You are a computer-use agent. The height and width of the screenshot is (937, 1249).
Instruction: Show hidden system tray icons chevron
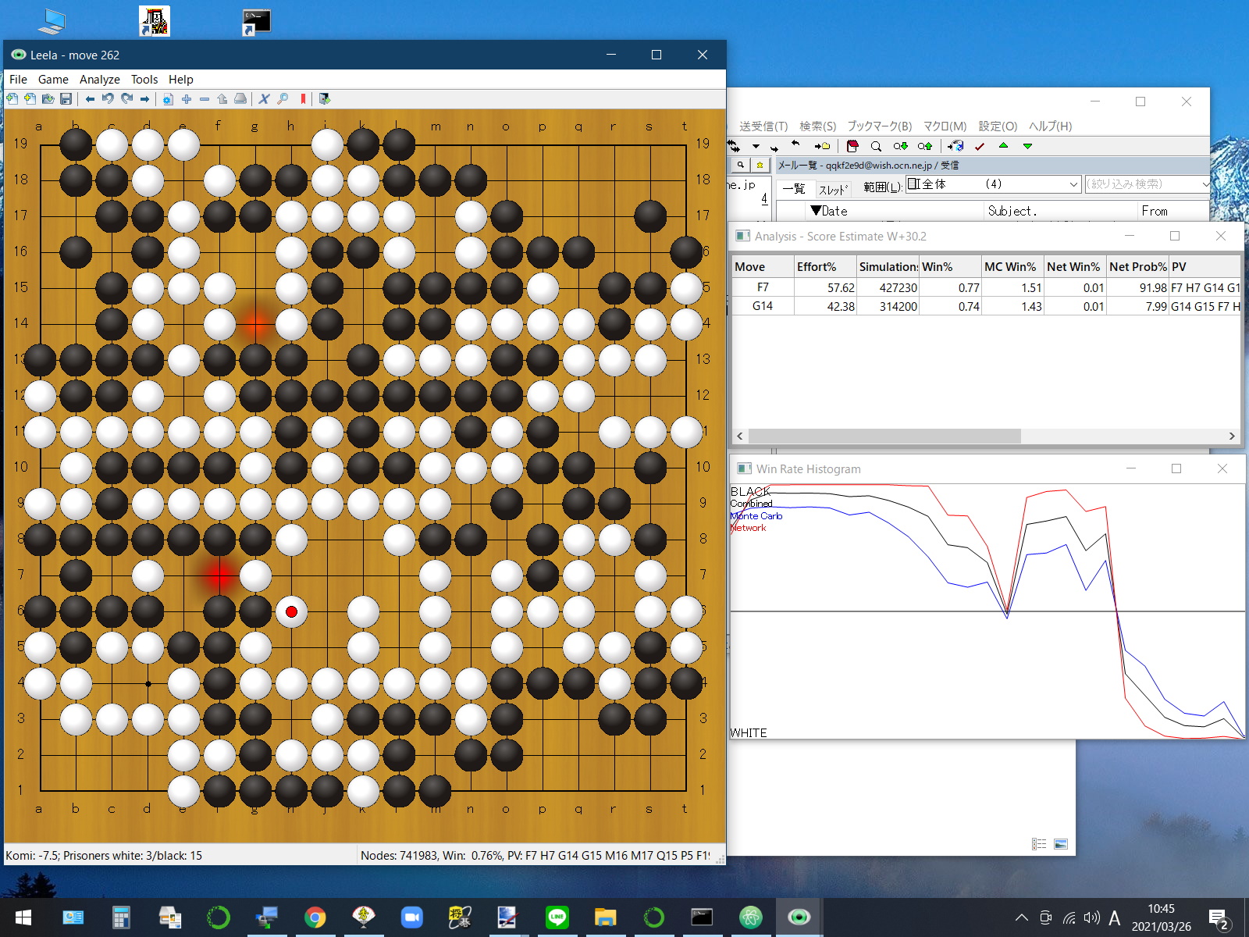click(1021, 917)
